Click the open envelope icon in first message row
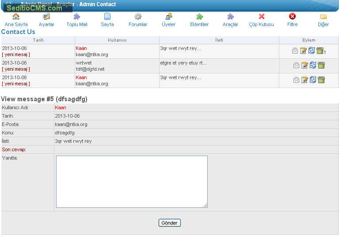Screen dimensions: 339x237 click(x=295, y=51)
